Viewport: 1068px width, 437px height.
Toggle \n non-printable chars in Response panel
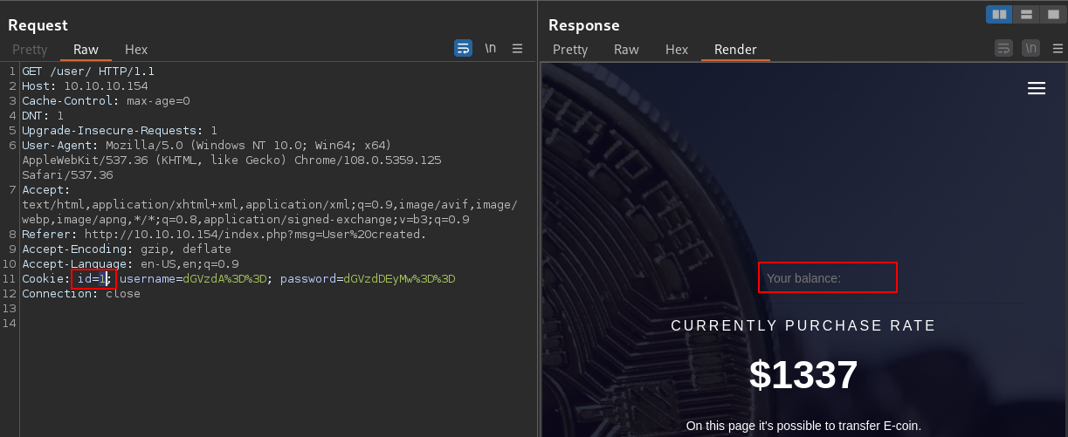(1031, 48)
